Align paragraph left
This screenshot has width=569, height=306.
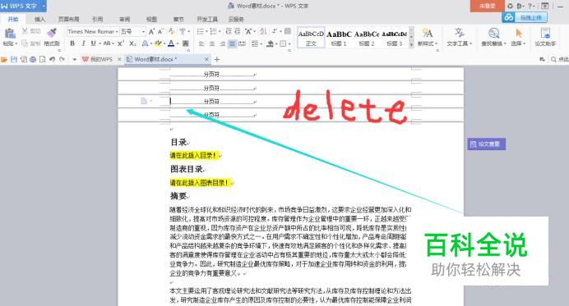tap(201, 43)
